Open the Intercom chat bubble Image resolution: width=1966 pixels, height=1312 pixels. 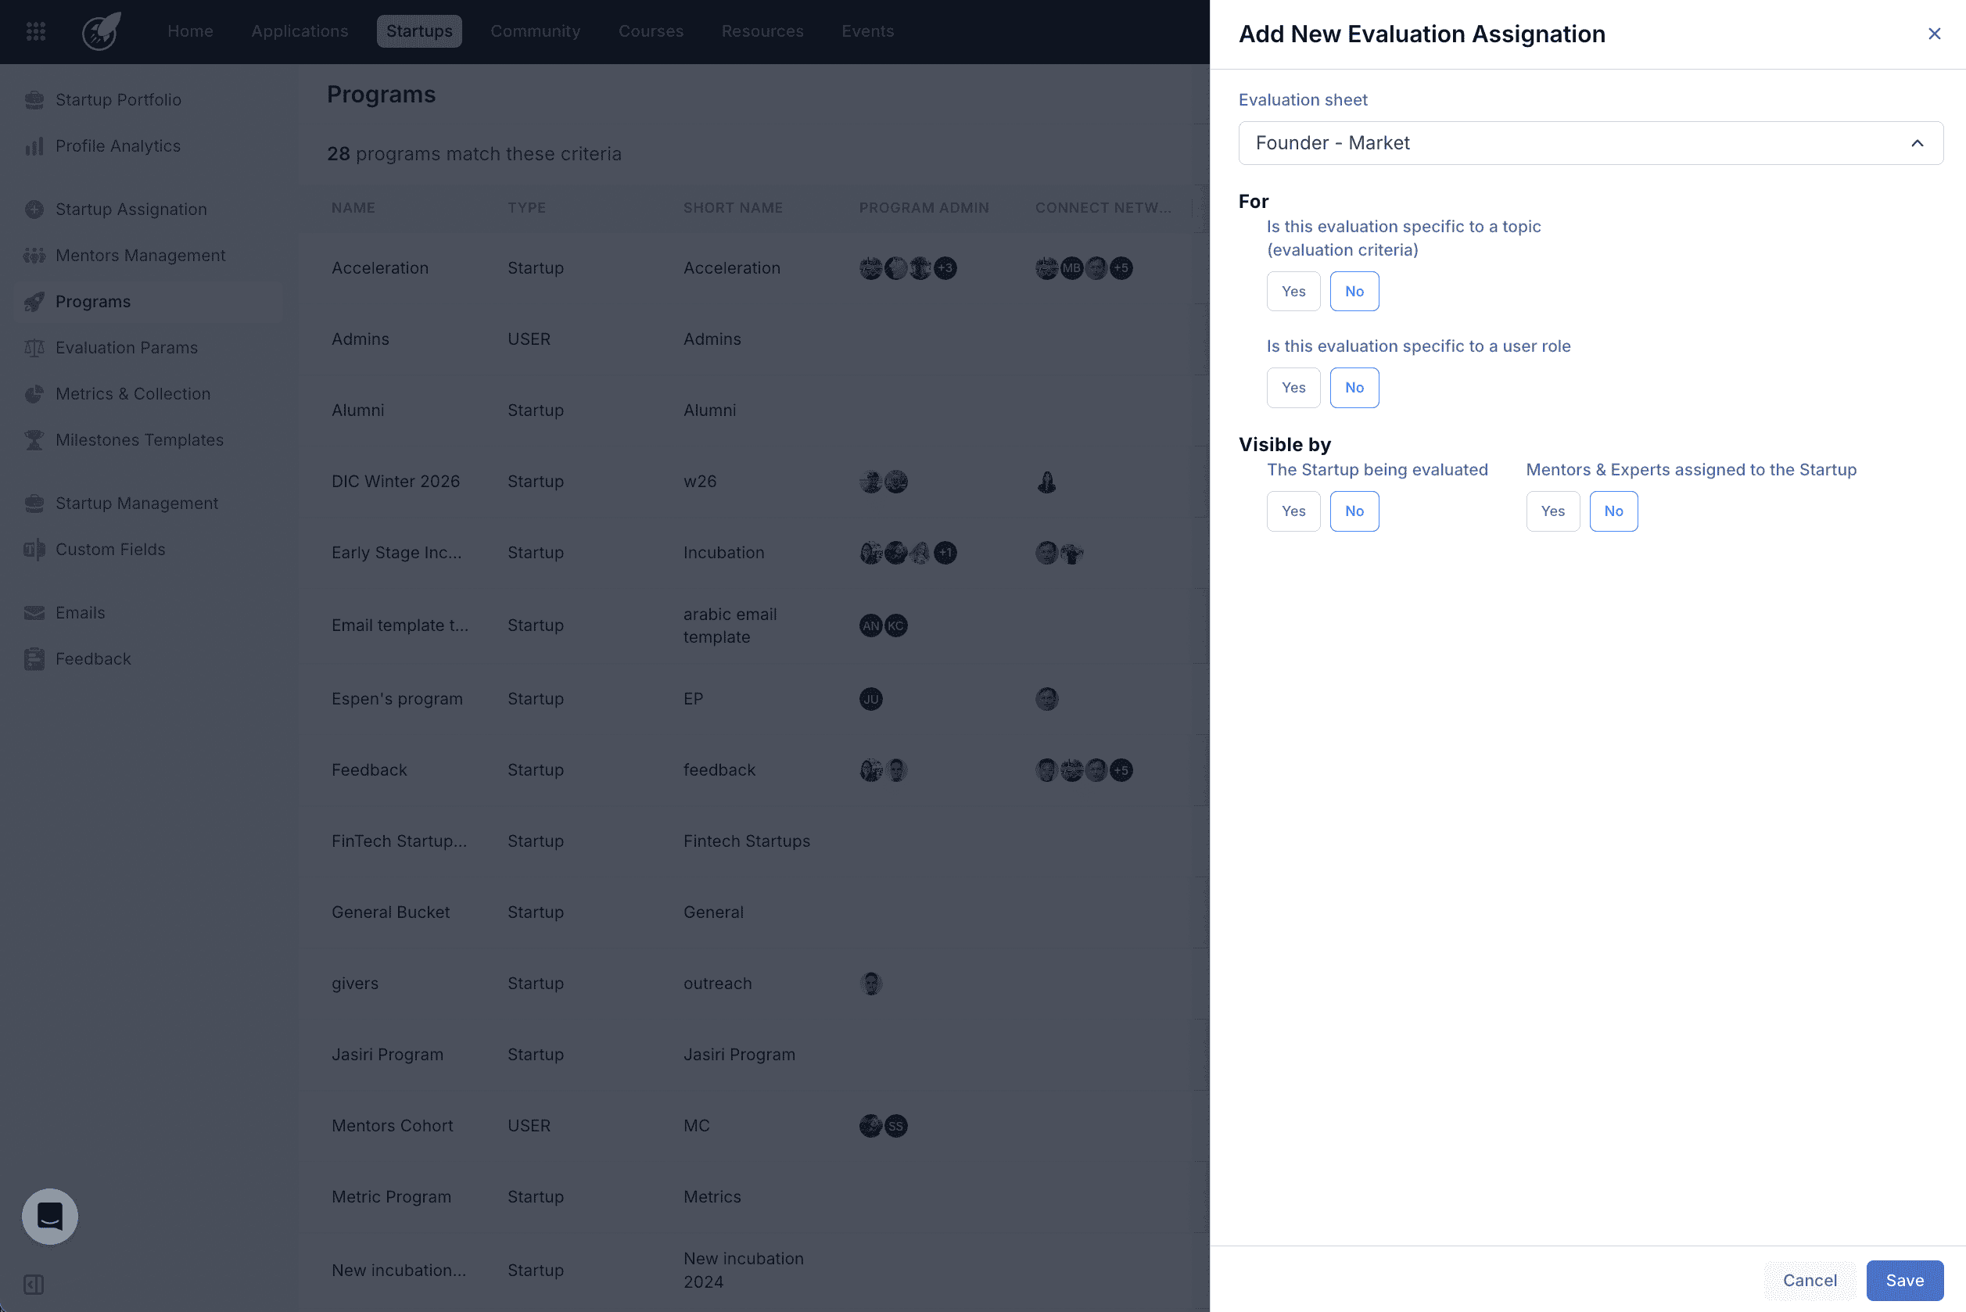tap(49, 1217)
